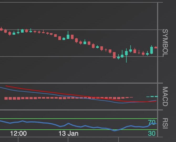
Task: Select the red MACD histogram bars
Action: [x=39, y=98]
